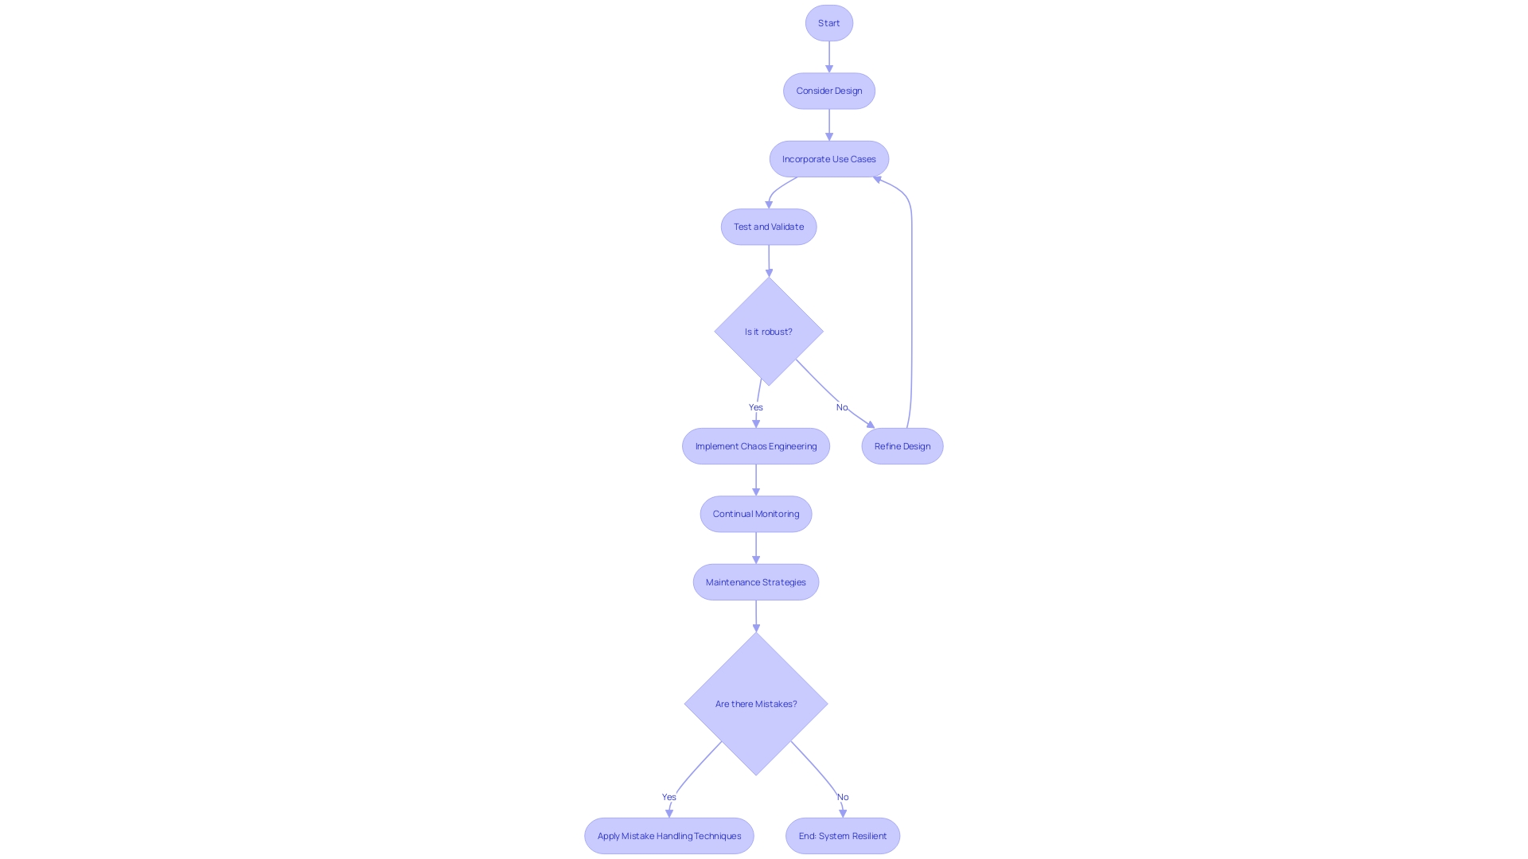Screen dimensions: 1528x859
Task: Select the Continual Monitoring flowchart step
Action: pos(755,514)
